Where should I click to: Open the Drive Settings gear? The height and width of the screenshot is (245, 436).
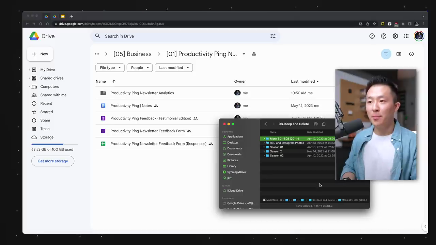point(395,36)
